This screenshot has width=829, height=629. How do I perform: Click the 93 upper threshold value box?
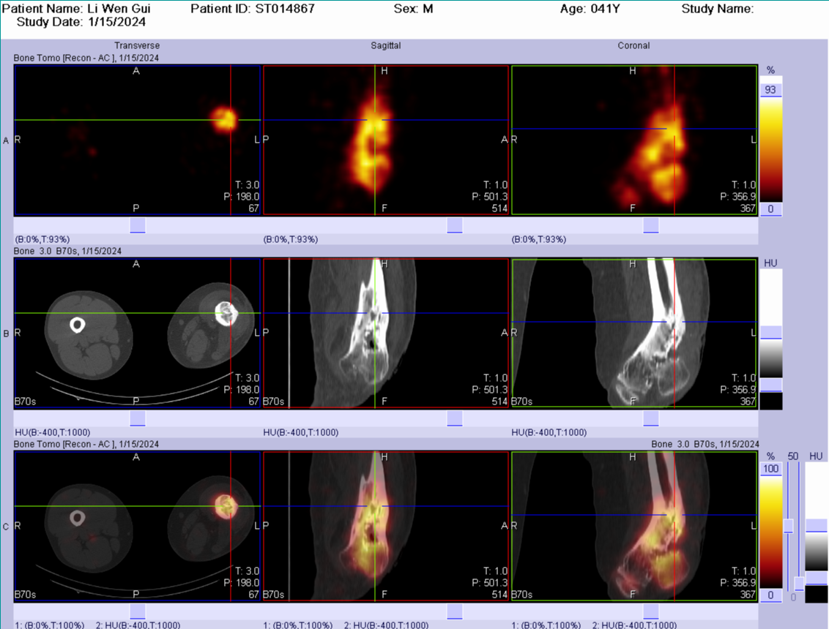tap(771, 90)
